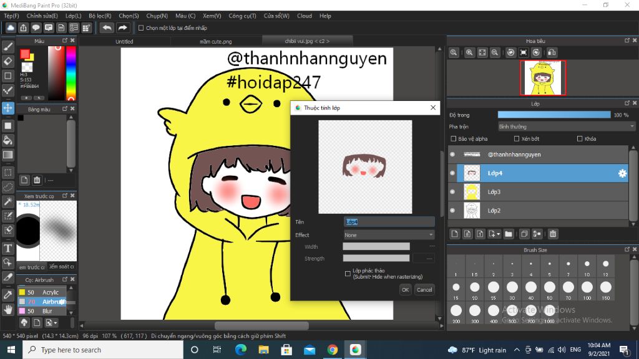Image resolution: width=639 pixels, height=359 pixels.
Task: Add a new layer in the Lớp panel
Action: pyautogui.click(x=454, y=234)
